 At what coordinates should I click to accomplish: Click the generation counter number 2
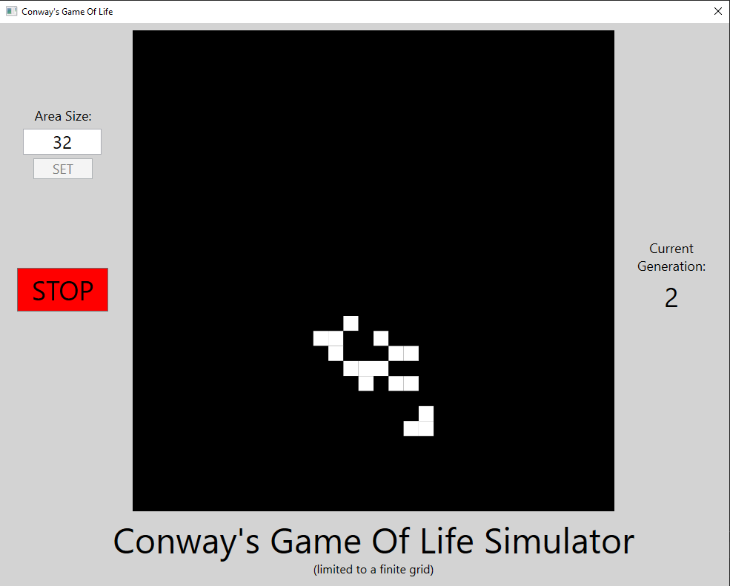671,297
